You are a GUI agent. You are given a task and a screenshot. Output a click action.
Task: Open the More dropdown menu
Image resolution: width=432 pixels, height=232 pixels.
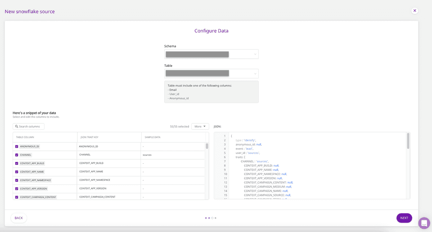pos(200,127)
